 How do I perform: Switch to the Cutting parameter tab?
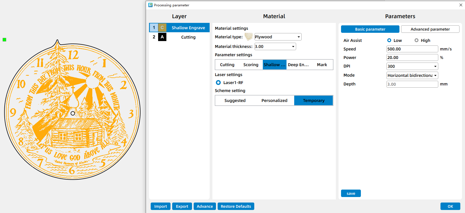pyautogui.click(x=227, y=65)
